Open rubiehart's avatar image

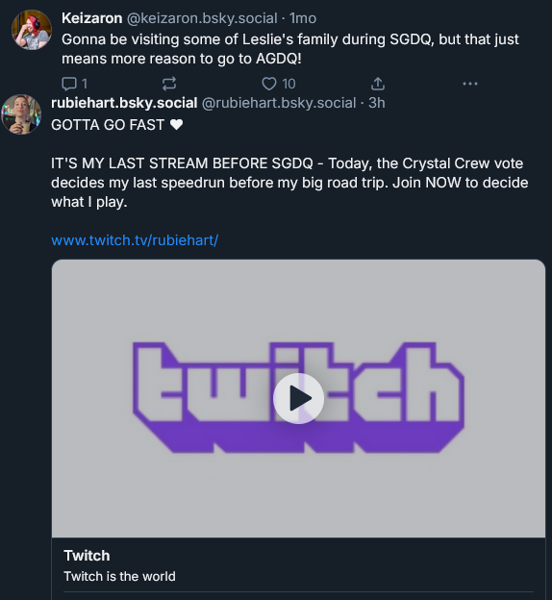(21, 114)
